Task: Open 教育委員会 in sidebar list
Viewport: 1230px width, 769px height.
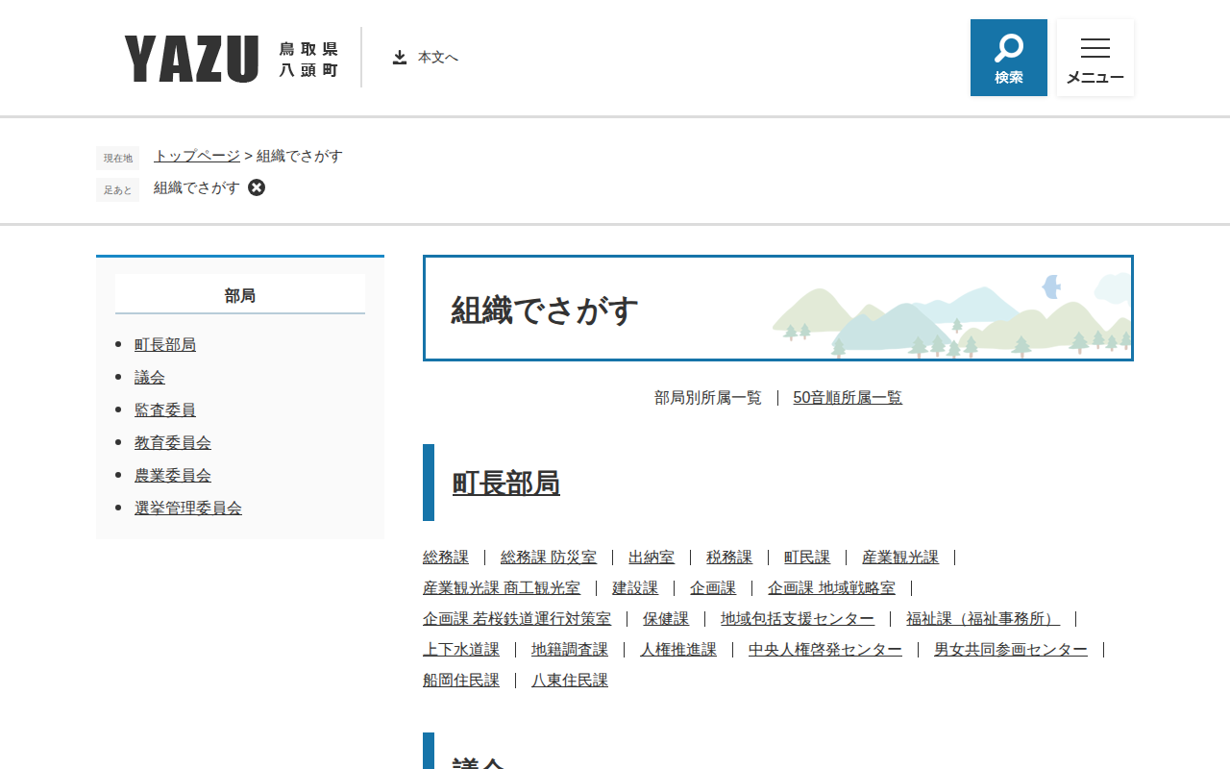Action: coord(173,442)
